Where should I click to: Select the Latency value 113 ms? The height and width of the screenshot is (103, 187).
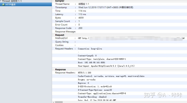(x=82, y=14)
